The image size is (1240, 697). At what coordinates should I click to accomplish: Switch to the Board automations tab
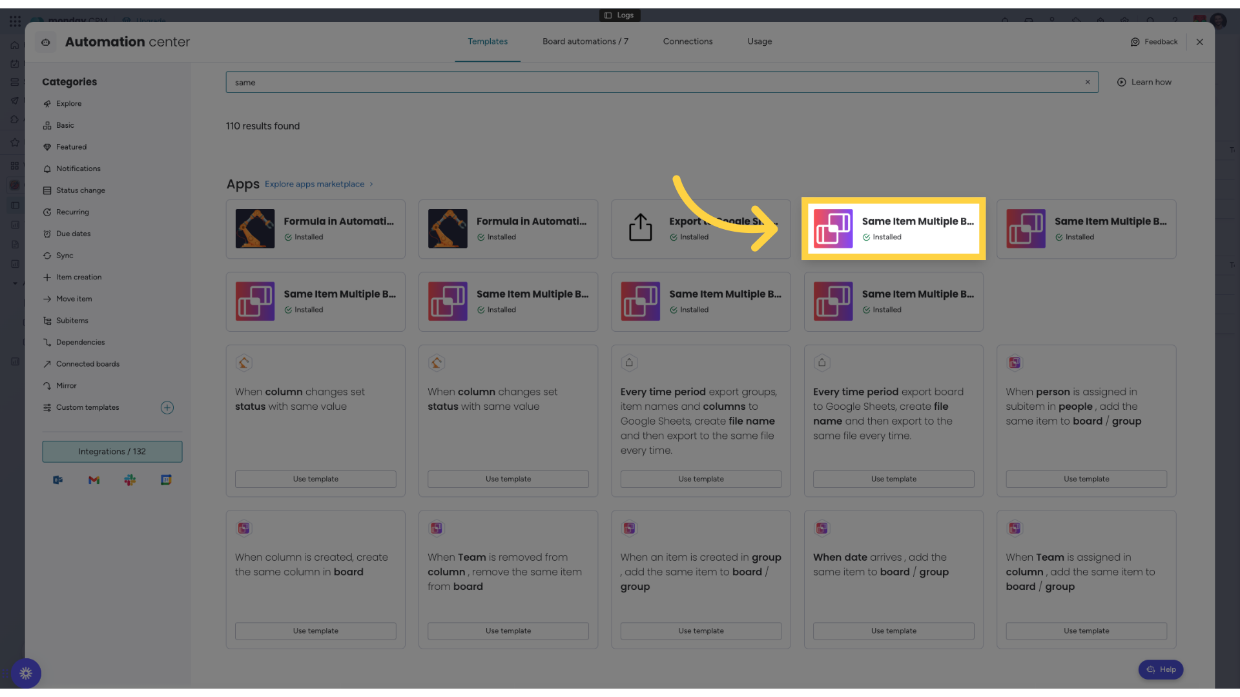click(x=585, y=41)
